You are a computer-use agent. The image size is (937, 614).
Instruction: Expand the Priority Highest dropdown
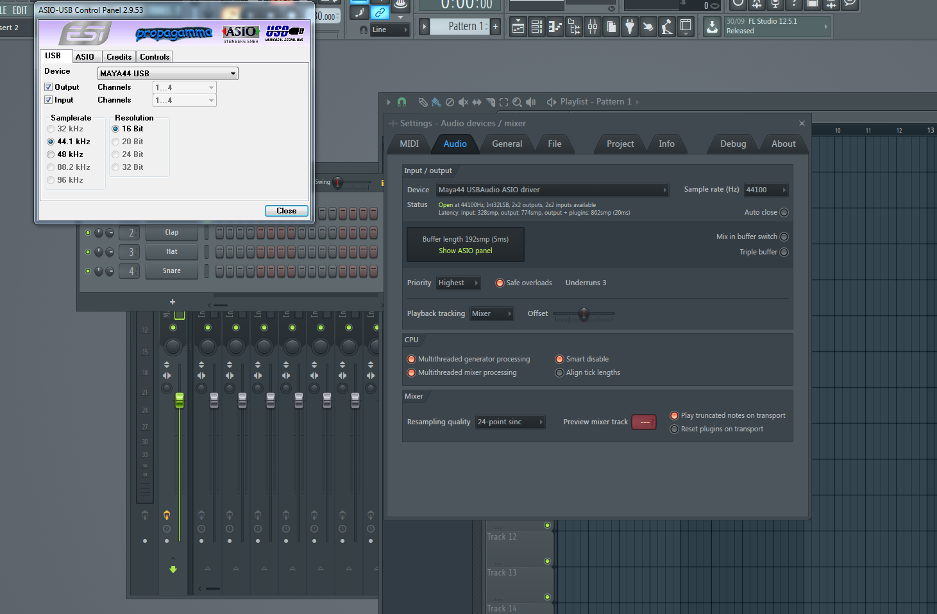[x=459, y=283]
